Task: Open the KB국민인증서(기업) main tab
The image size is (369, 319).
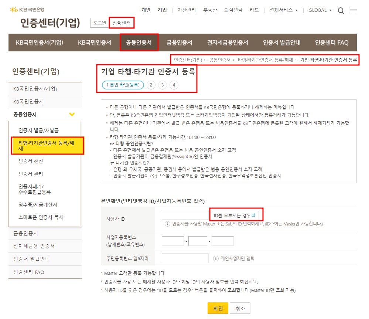Action: pyautogui.click(x=40, y=43)
